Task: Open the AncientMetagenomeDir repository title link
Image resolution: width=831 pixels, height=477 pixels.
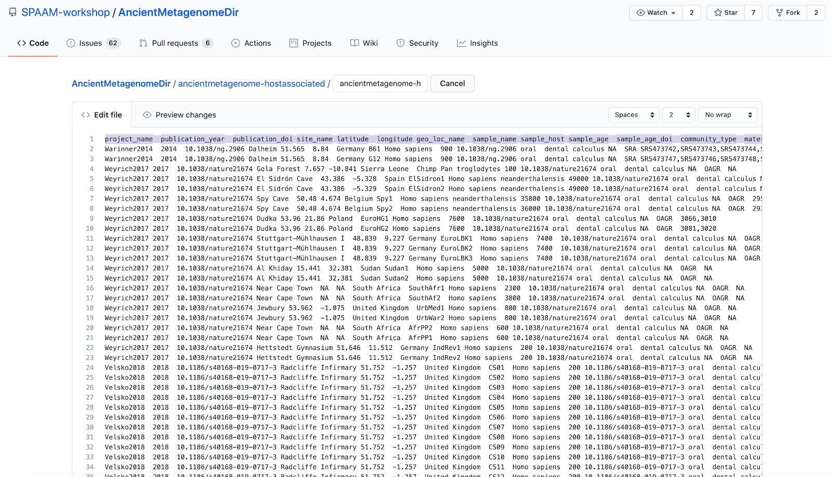Action: pyautogui.click(x=179, y=12)
